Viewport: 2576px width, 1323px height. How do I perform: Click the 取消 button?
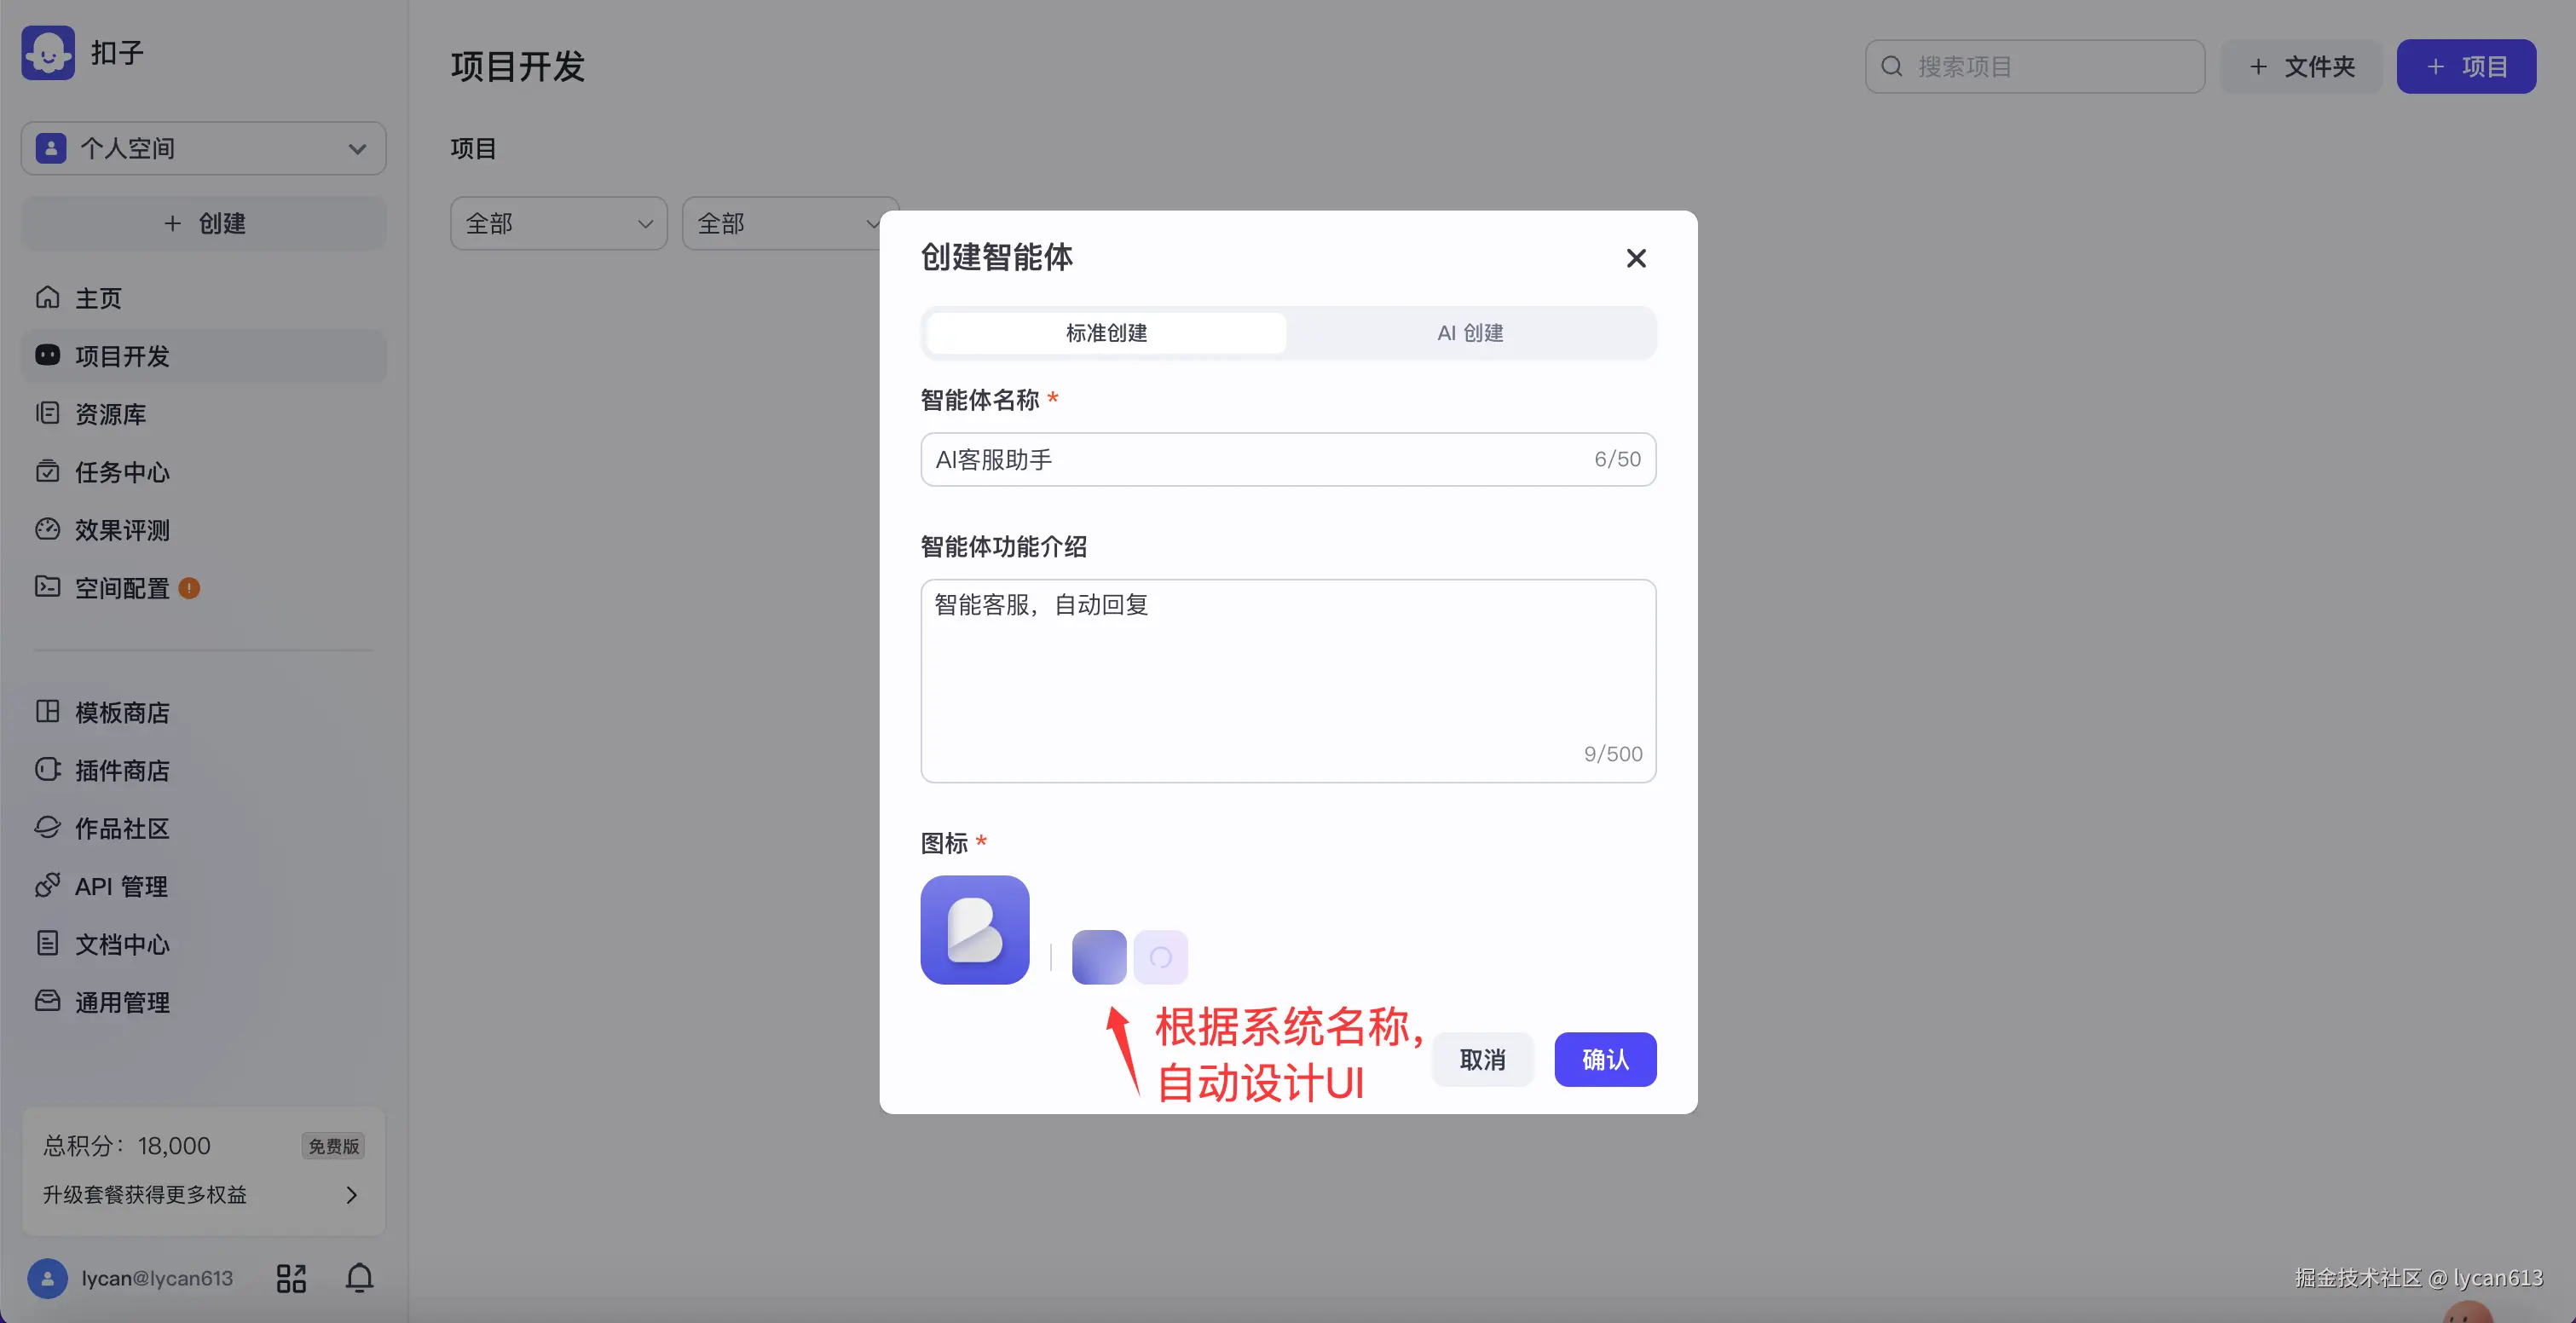tap(1482, 1059)
